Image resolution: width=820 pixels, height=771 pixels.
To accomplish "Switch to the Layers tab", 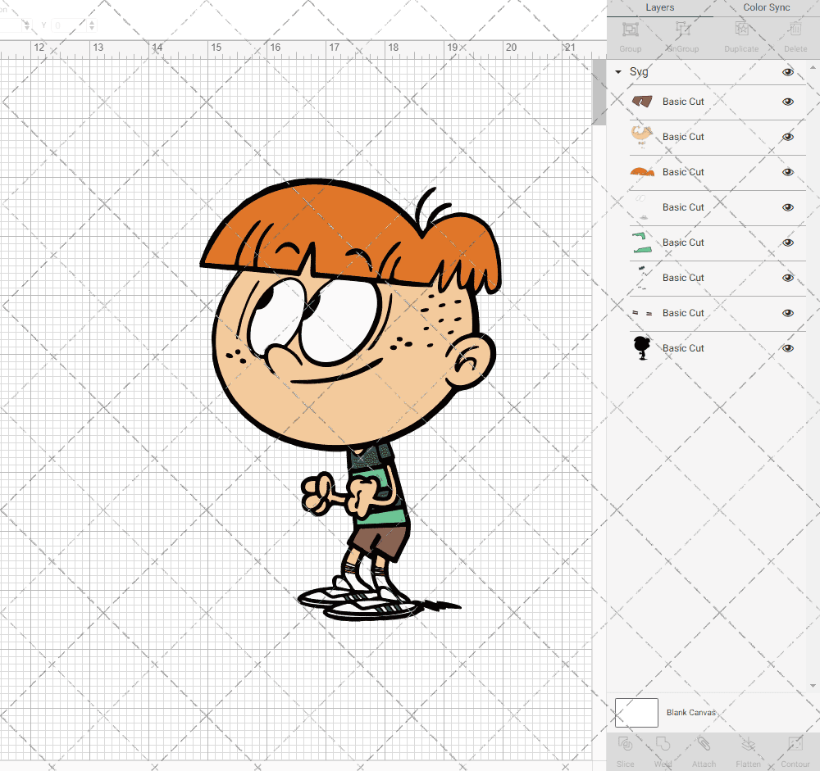I will [659, 7].
